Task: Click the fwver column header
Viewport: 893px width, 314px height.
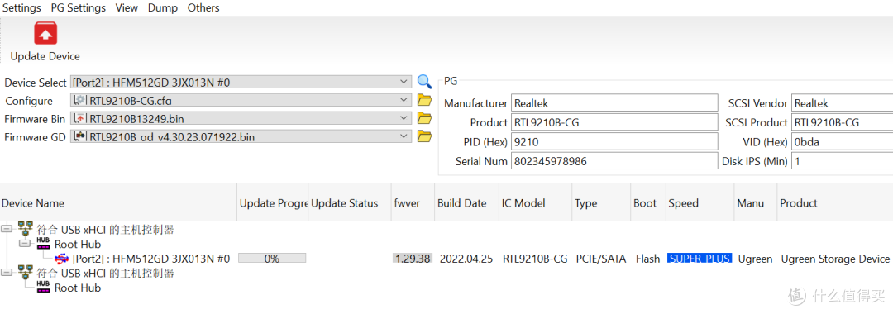Action: (x=412, y=203)
